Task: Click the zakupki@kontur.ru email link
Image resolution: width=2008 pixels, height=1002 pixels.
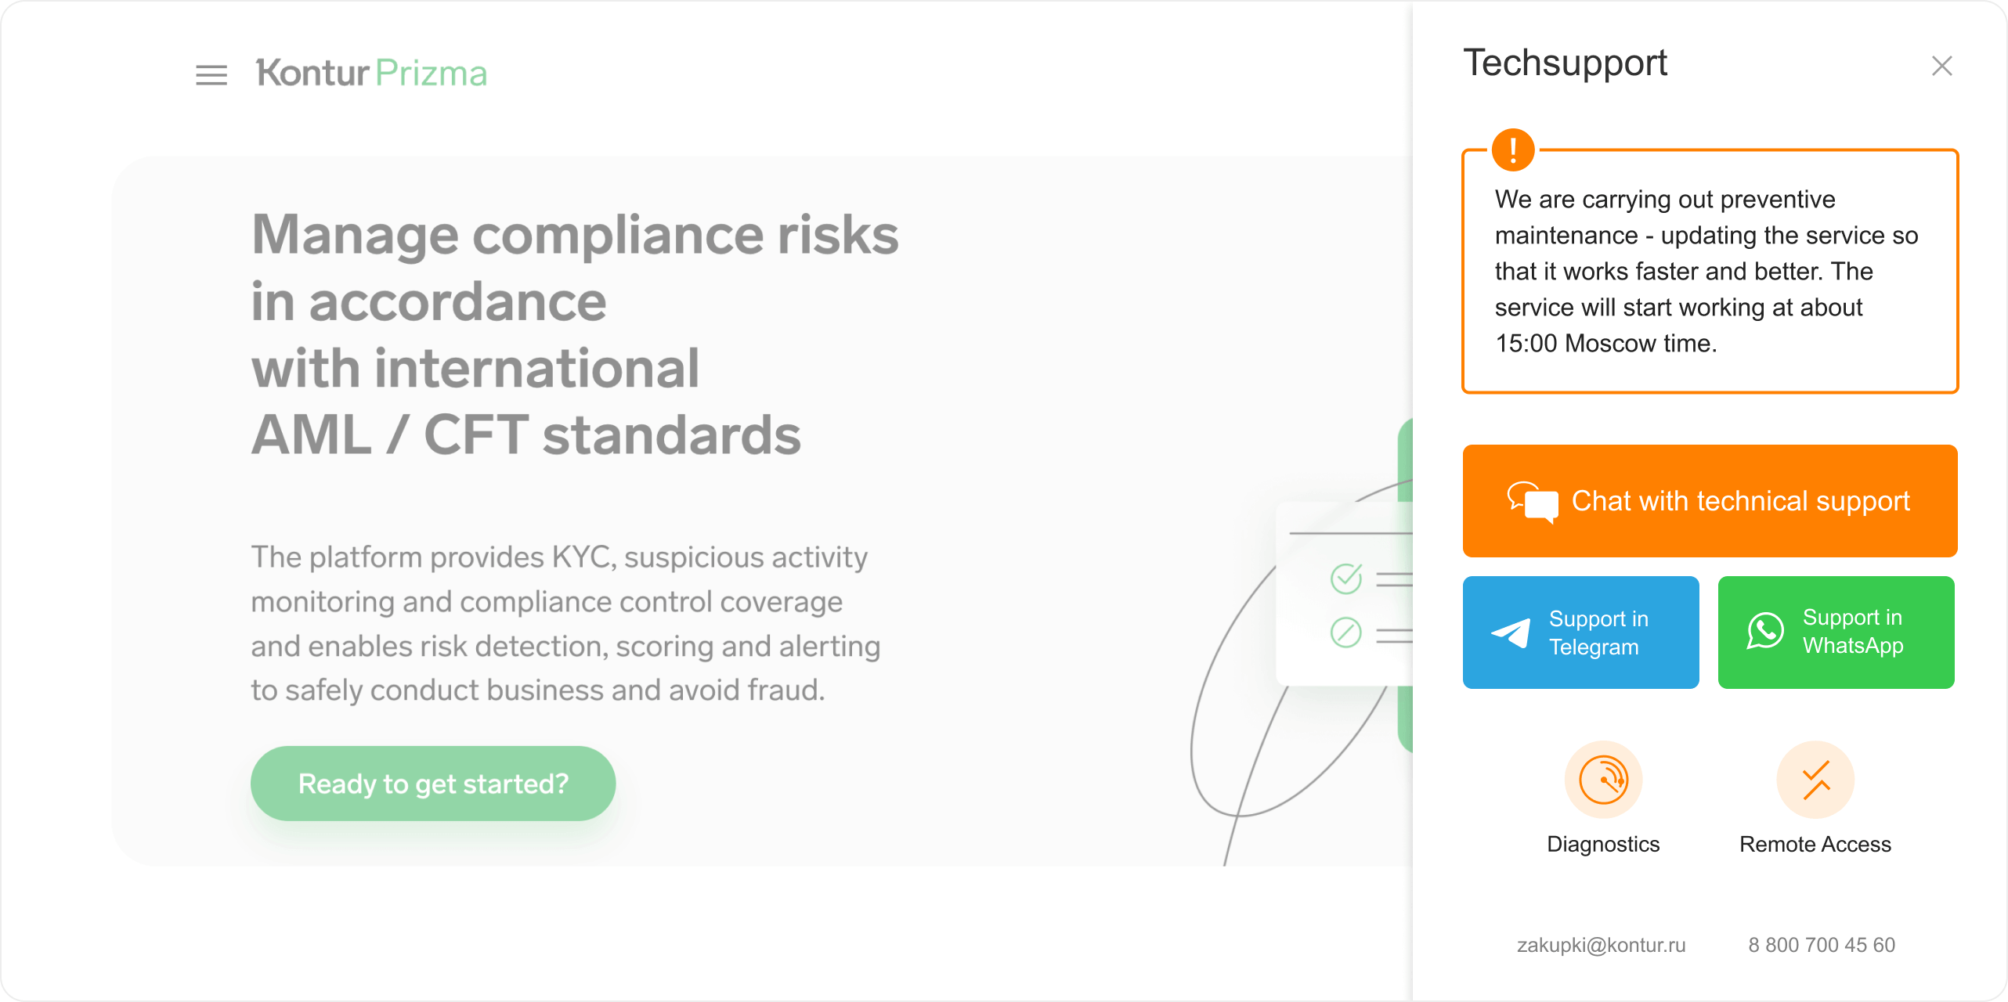Action: click(x=1601, y=945)
